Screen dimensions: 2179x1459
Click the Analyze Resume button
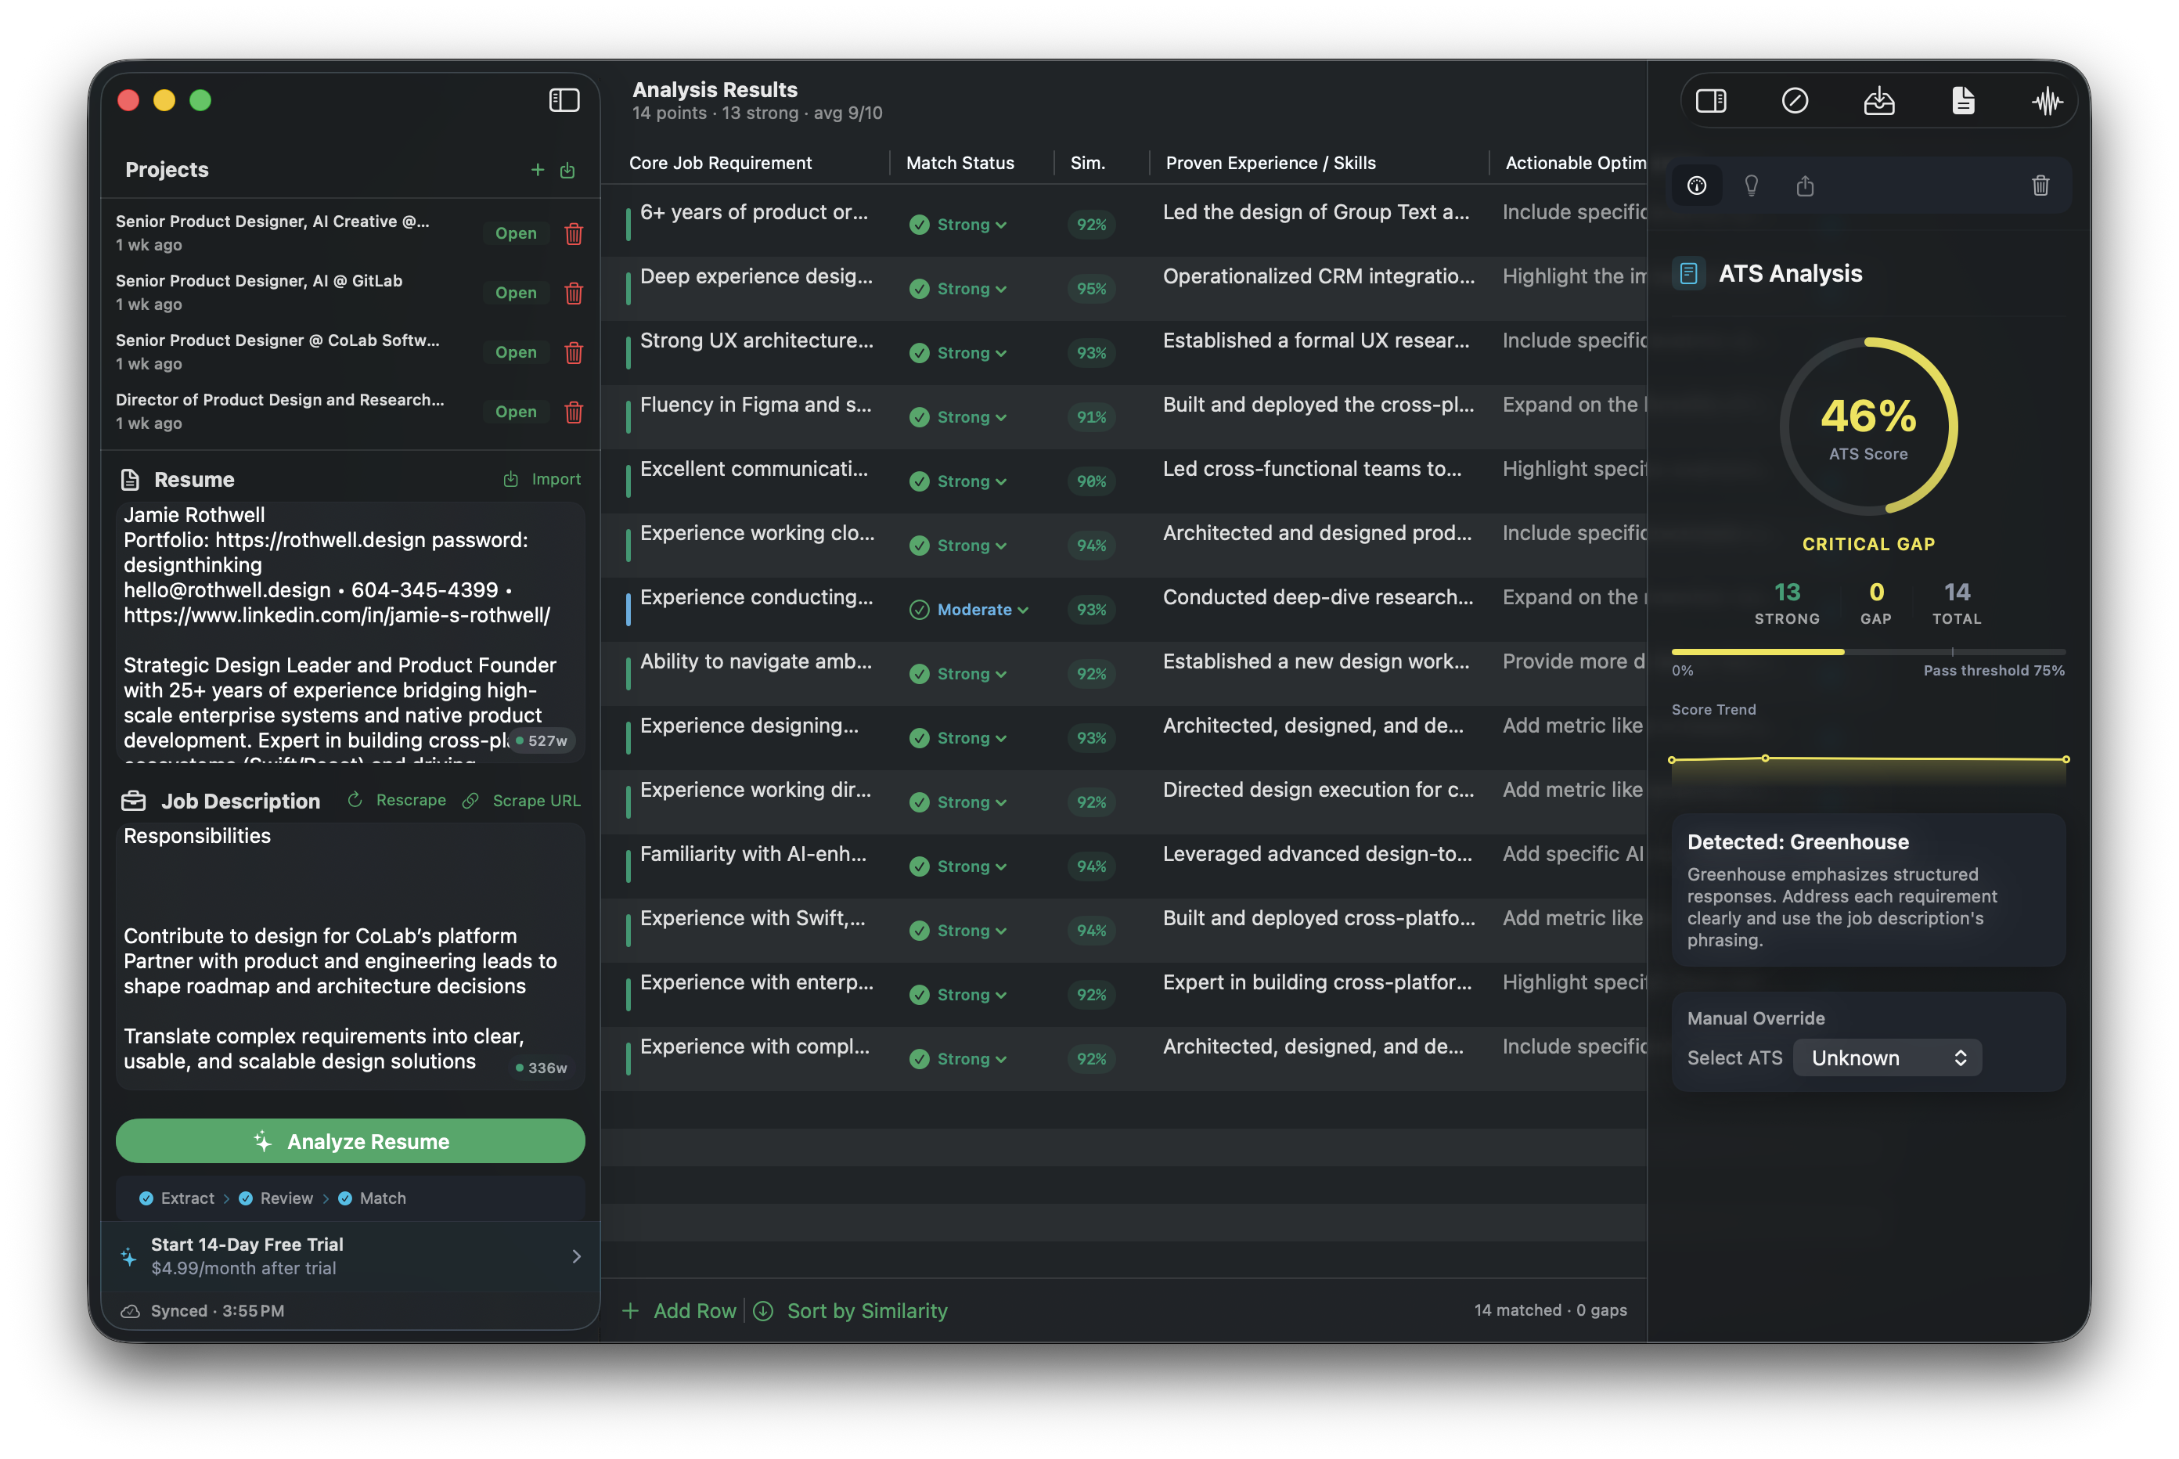[x=350, y=1140]
